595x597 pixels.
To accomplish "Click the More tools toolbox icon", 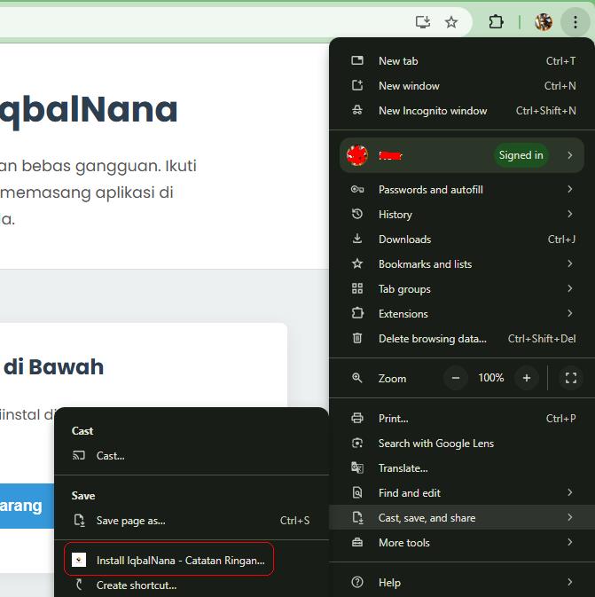I will point(357,542).
